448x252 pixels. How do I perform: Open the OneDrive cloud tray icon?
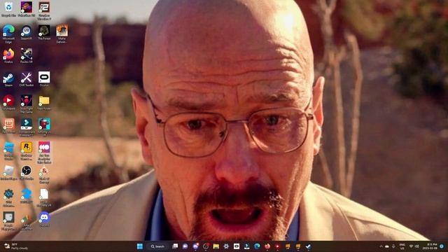point(387,246)
